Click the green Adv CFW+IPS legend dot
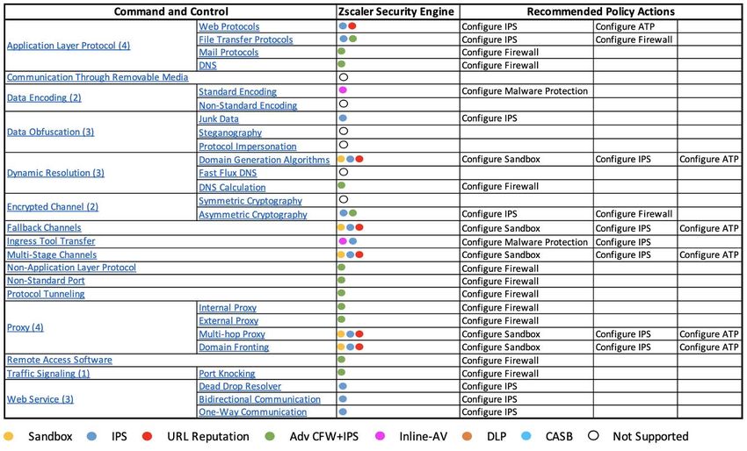 (x=270, y=436)
